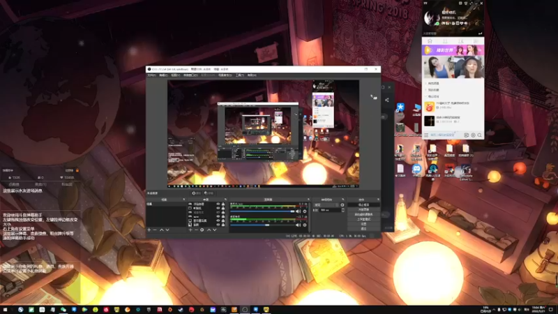Remove the selected source with the minus icon
The image size is (558, 314).
[196, 230]
